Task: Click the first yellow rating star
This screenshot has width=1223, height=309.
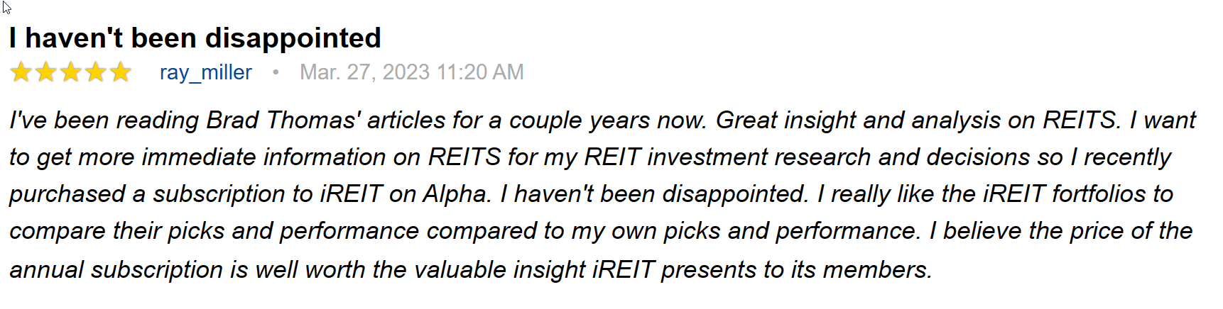Action: 21,72
